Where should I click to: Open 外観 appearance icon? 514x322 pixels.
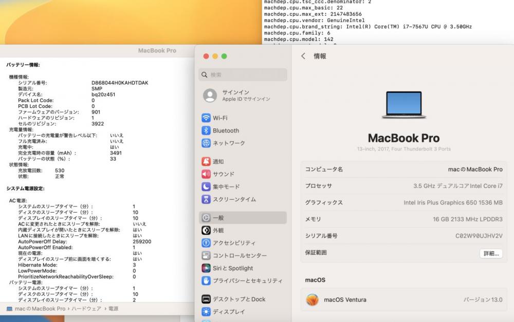coord(206,230)
